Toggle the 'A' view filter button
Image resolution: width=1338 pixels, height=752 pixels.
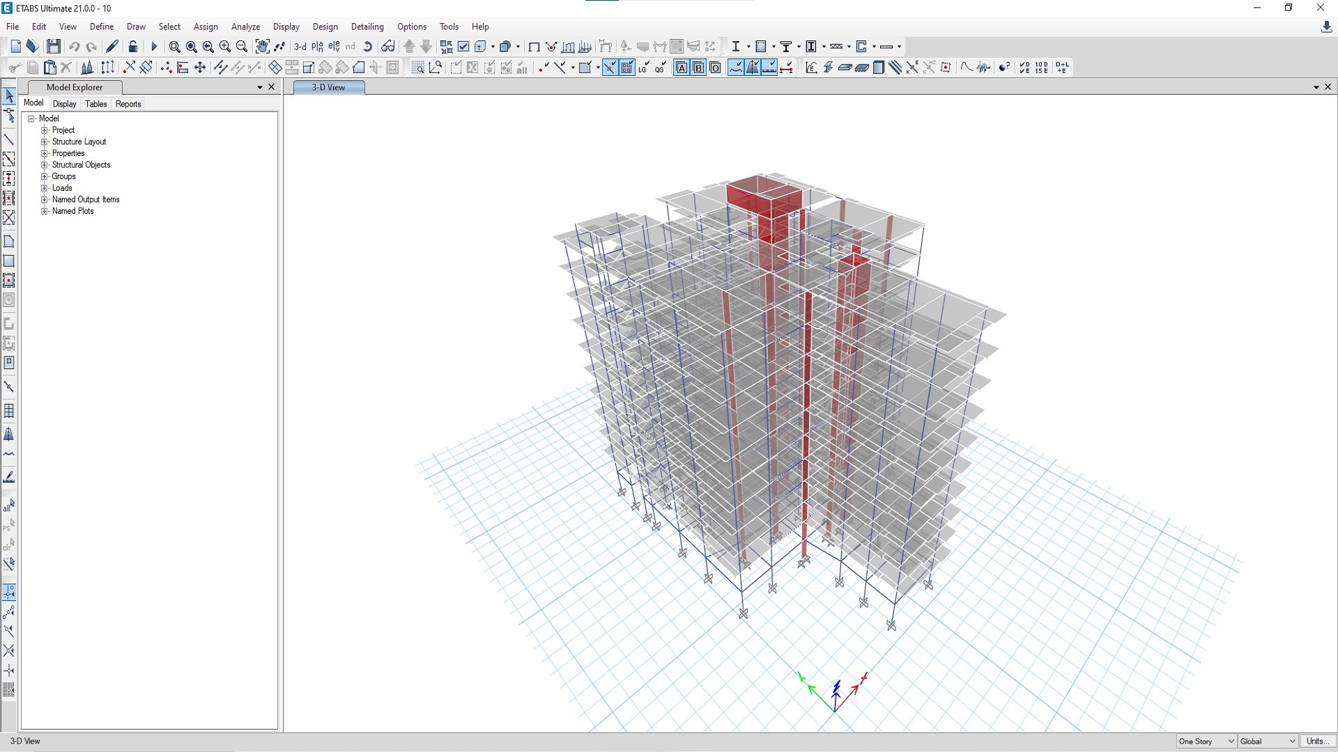pyautogui.click(x=682, y=68)
